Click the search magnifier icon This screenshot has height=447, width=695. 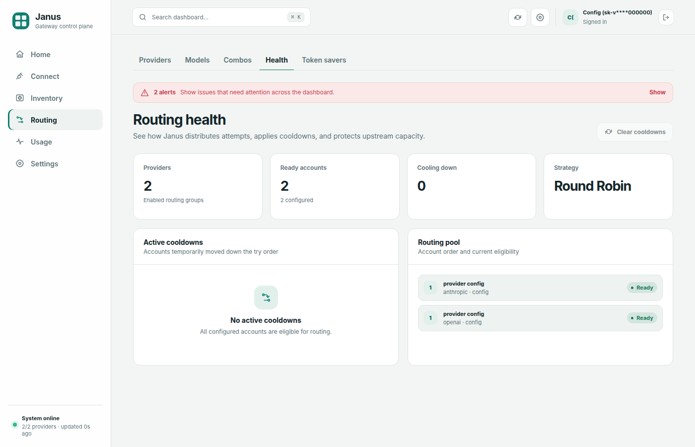pos(143,17)
